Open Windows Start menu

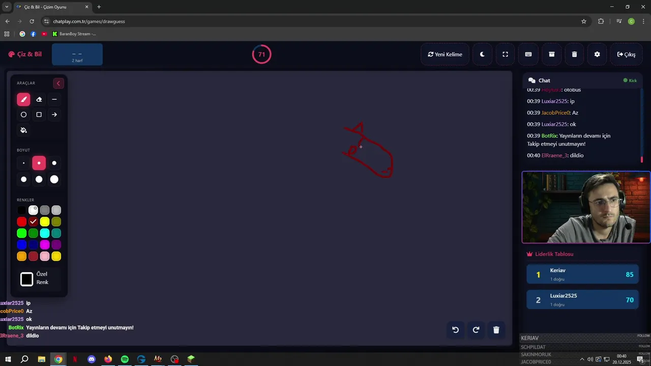click(8, 359)
